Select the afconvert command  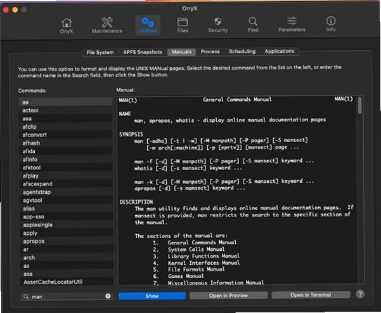point(65,135)
